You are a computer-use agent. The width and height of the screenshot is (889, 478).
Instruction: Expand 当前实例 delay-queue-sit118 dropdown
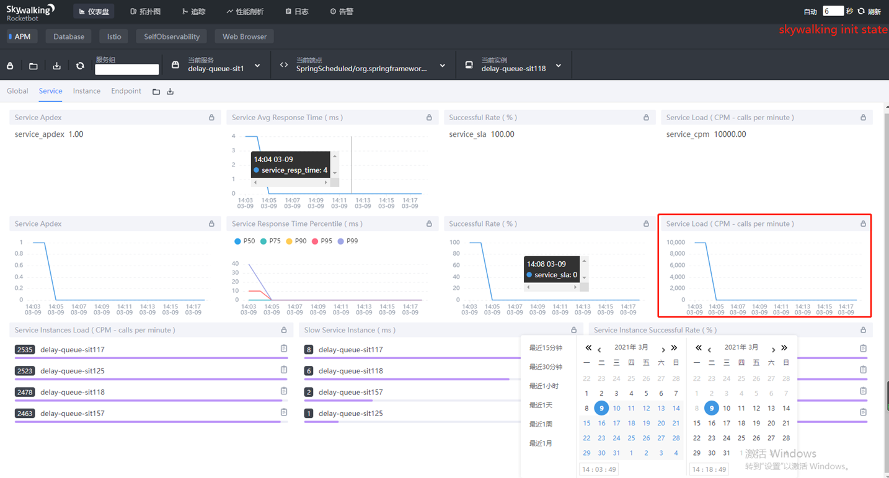(559, 66)
